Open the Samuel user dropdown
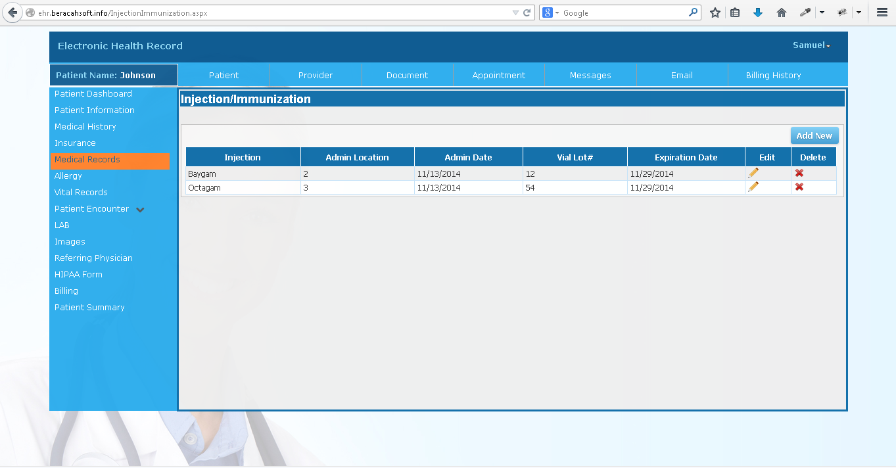 pos(811,45)
